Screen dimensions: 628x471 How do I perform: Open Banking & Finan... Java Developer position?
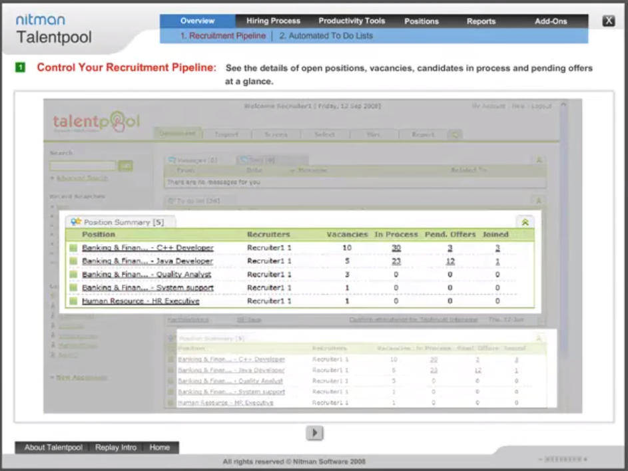147,261
